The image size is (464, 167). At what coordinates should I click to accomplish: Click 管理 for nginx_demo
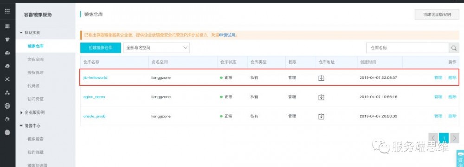(438, 97)
